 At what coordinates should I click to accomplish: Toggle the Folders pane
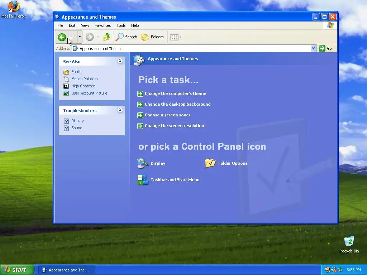(x=153, y=37)
